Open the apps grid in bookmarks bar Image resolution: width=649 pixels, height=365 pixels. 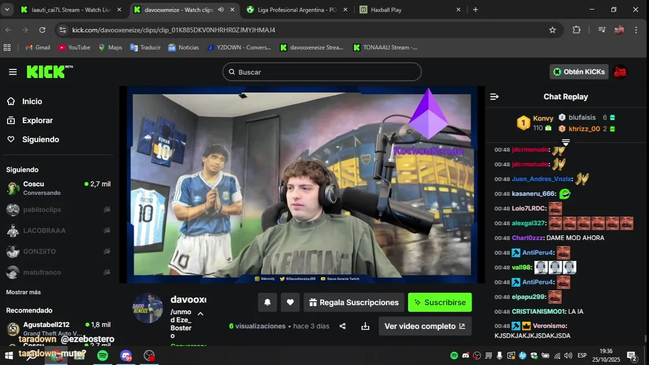(7, 47)
